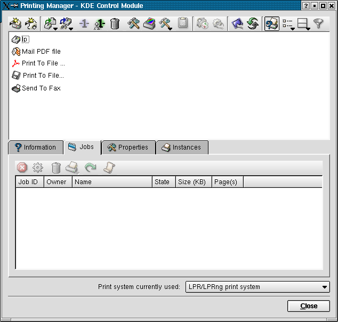This screenshot has height=322, width=338.
Task: Click the title bar help question mark button
Action: 306,6
